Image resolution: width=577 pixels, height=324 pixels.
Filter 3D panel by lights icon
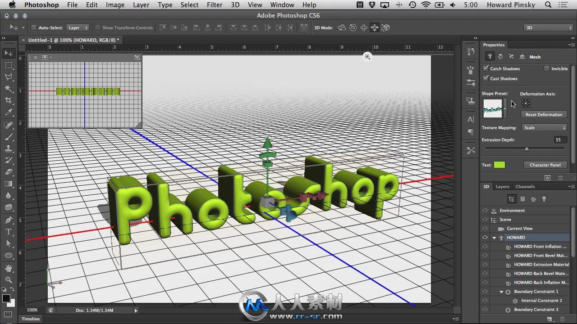(544, 199)
